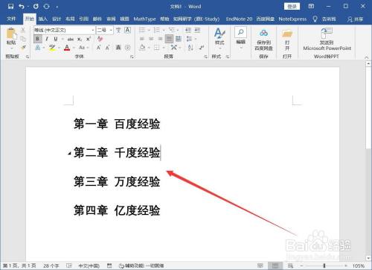This screenshot has width=372, height=270.
Task: Click the bullet list icon
Action: pos(142,31)
